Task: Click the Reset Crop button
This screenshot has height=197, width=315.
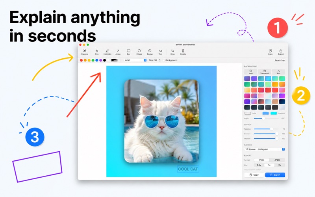Action: coord(280,60)
